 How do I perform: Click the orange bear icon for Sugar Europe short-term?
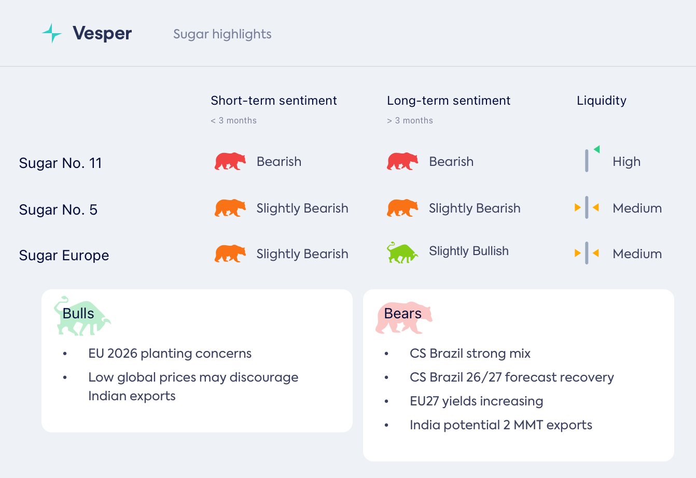click(x=230, y=254)
